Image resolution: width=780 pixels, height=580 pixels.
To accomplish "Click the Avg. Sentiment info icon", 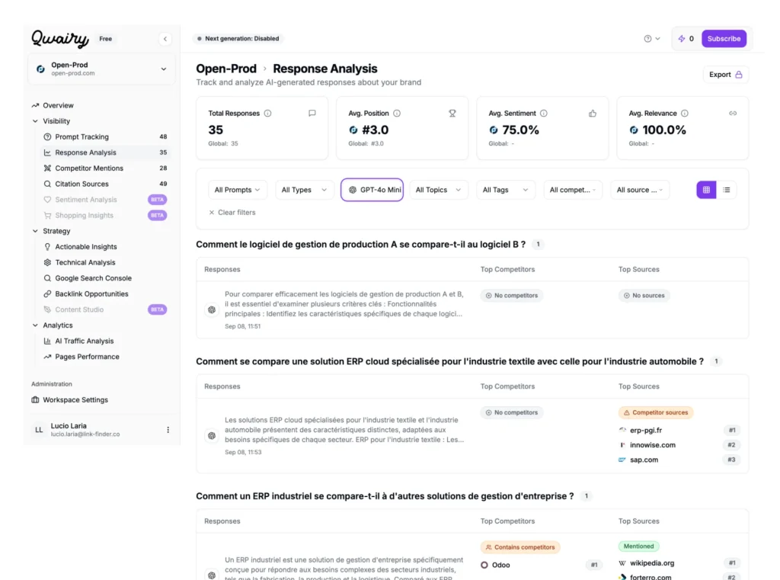I will (x=544, y=113).
